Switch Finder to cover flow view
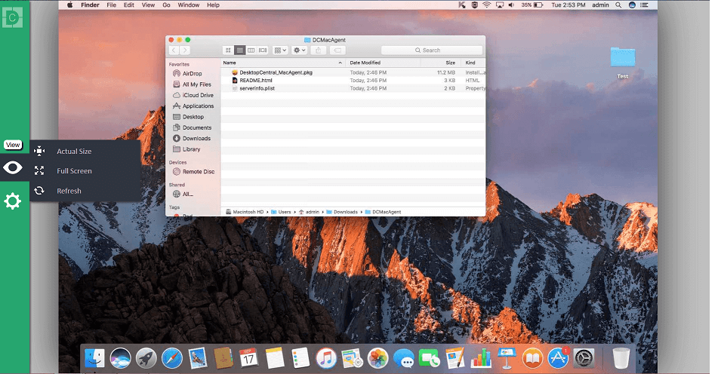 pyautogui.click(x=263, y=51)
